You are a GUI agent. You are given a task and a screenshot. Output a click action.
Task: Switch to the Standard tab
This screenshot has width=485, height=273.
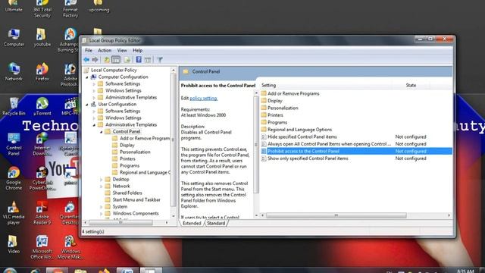click(216, 223)
